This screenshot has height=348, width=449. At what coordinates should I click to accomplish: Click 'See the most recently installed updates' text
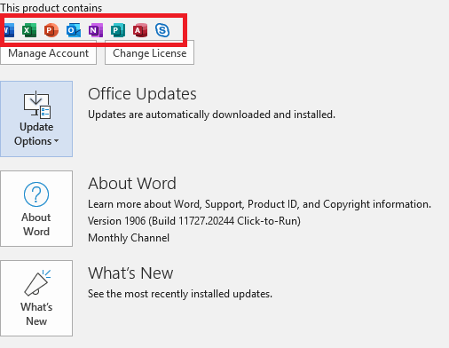(180, 294)
